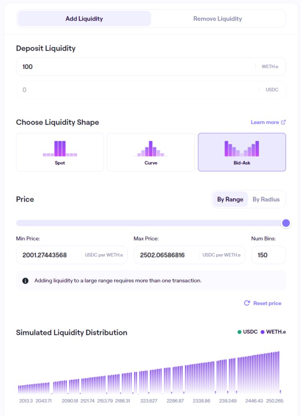Click the external link icon beside Learn more
The image size is (301, 416).
pyautogui.click(x=283, y=122)
